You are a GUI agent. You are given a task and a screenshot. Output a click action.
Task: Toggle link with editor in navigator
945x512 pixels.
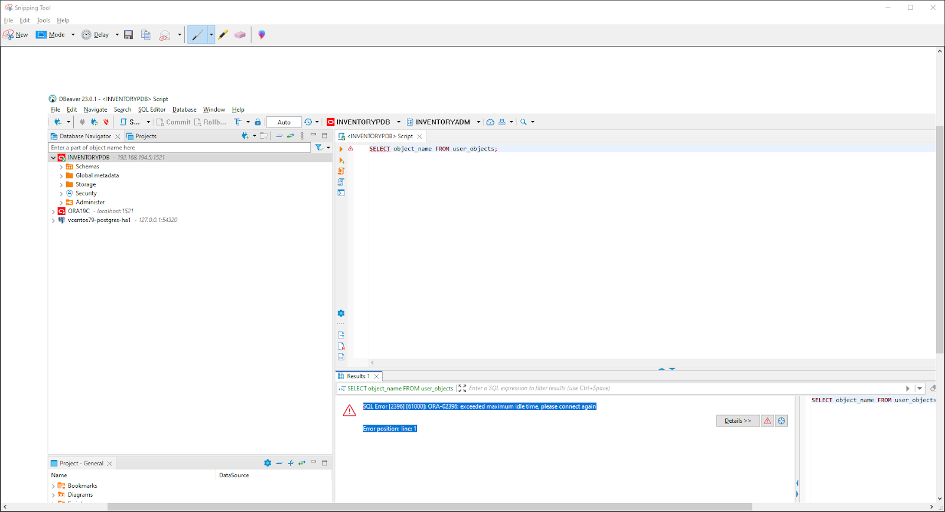tap(290, 136)
